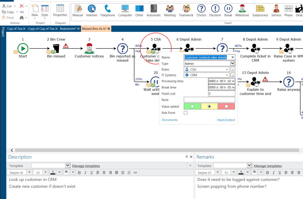The width and height of the screenshot is (303, 199).
Task: Enable the Risk Point checkbox
Action: [186, 113]
